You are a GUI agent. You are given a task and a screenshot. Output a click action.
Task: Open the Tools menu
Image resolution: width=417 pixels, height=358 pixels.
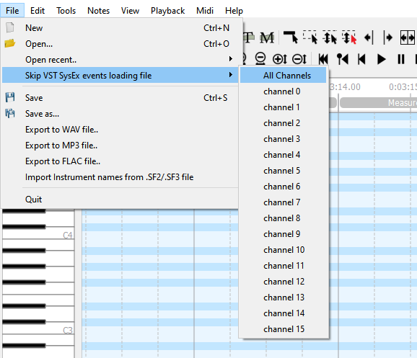coord(66,11)
